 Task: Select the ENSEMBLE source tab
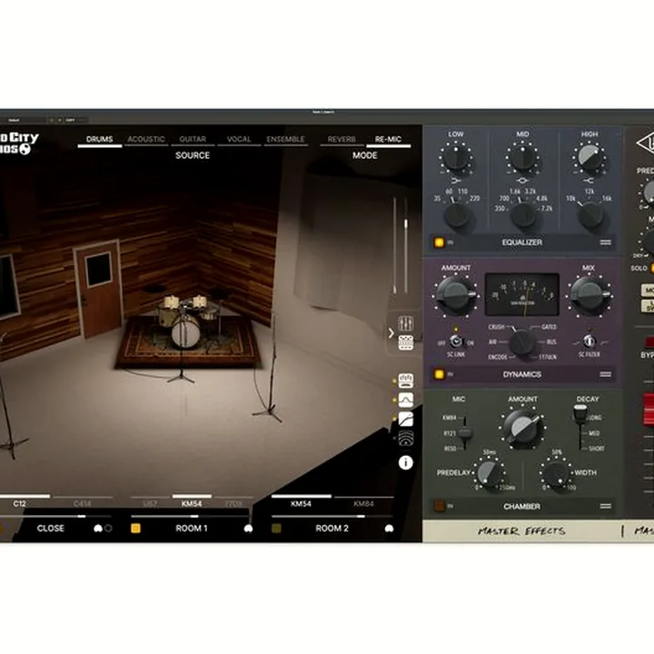(286, 139)
